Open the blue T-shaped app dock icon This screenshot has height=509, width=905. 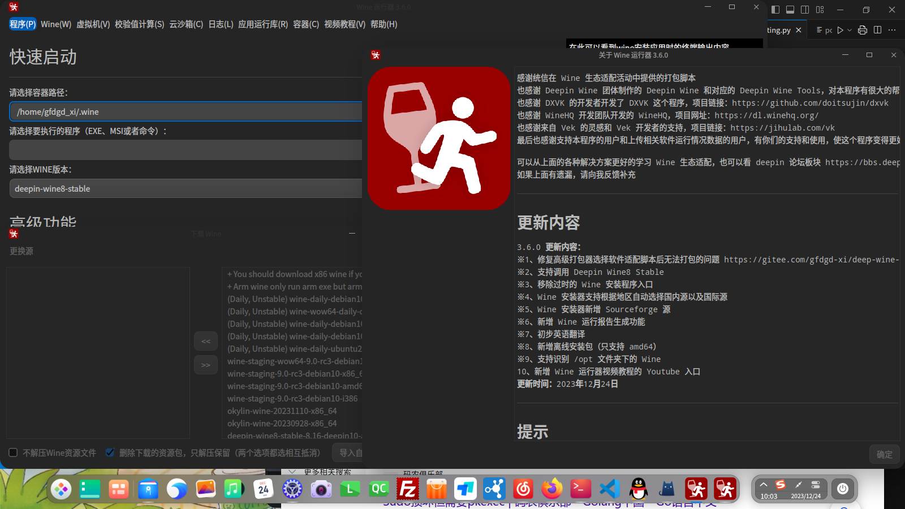point(466,489)
